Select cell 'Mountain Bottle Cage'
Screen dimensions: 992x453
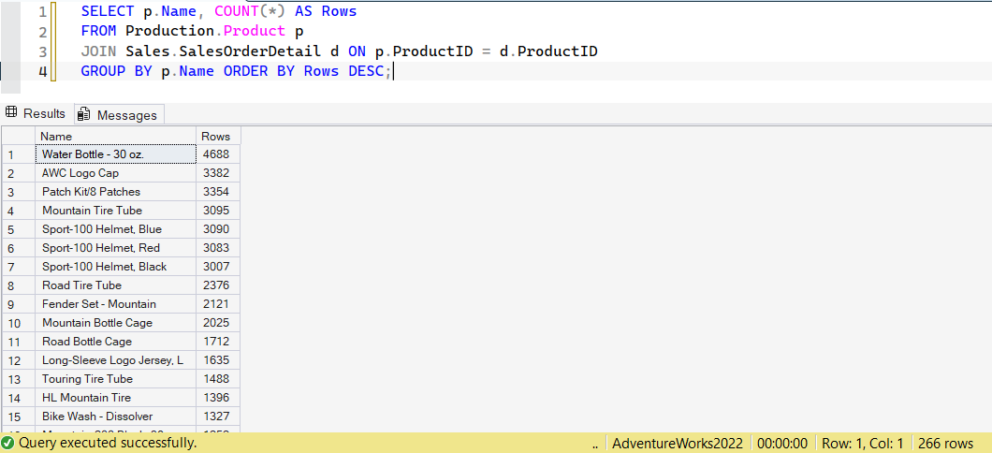click(116, 323)
